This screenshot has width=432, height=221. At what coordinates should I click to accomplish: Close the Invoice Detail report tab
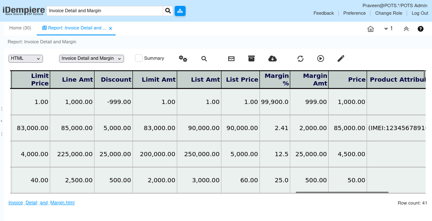tap(111, 28)
